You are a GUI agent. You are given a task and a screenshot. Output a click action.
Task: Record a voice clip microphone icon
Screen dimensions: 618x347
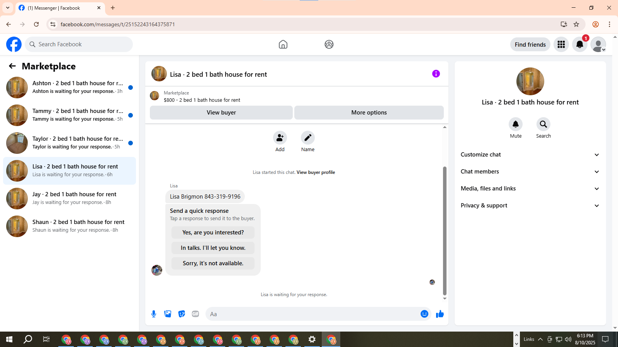154,314
